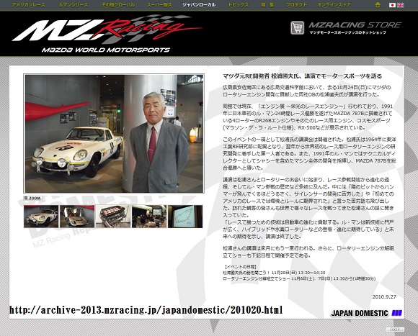Open the トピックス menu item
This screenshot has width=418, height=336.
(239, 5)
